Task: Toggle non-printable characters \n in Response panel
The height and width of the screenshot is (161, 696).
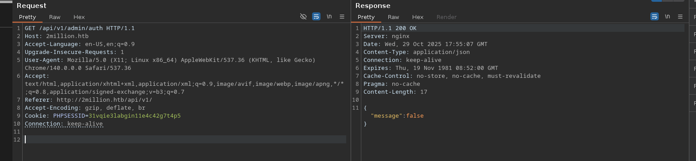Action: click(x=667, y=16)
